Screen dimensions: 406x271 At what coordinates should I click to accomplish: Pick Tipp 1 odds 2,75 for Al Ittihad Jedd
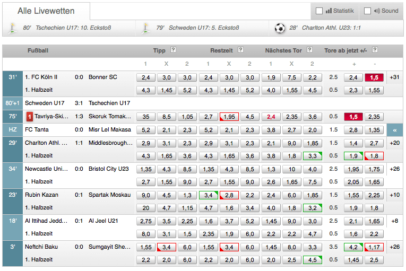(146, 221)
